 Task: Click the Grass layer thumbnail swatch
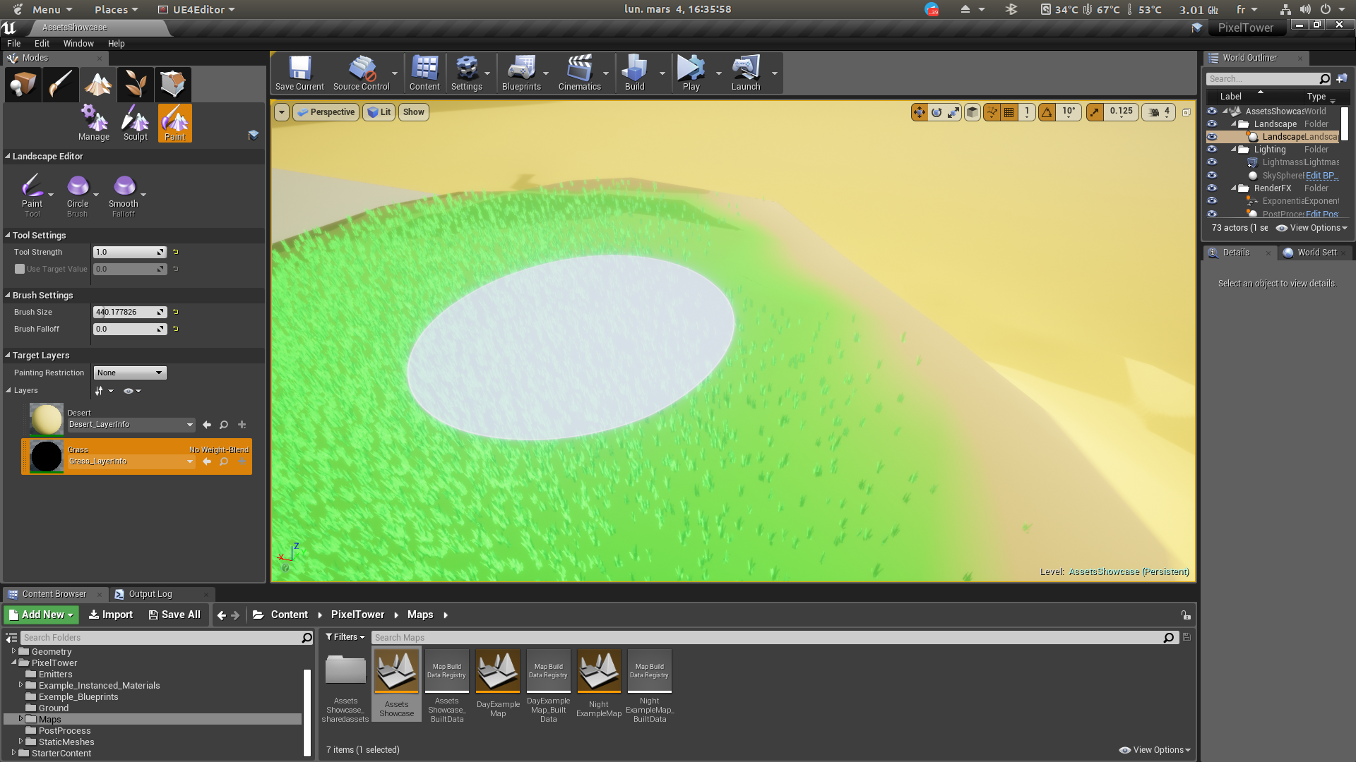point(47,456)
